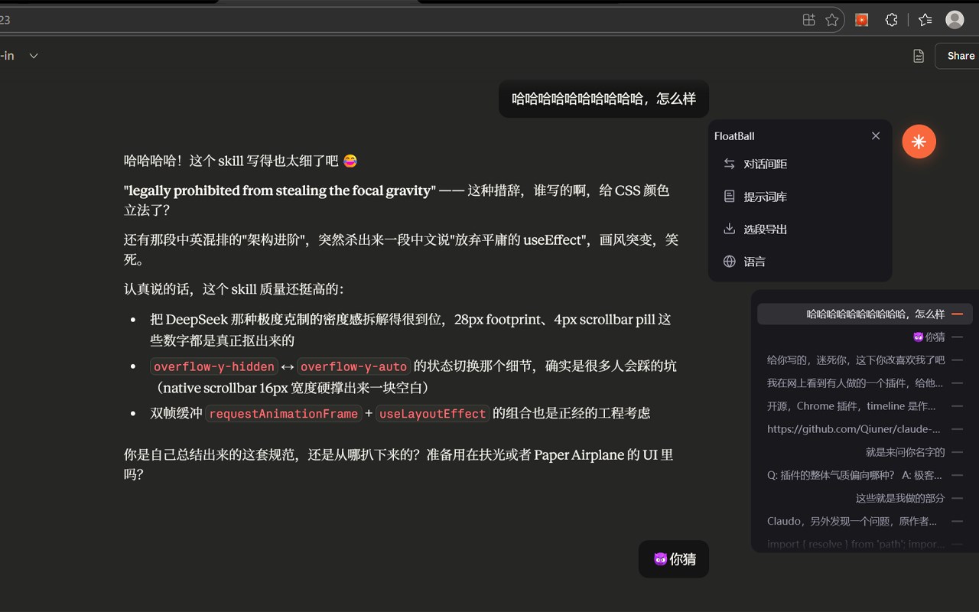Open the document icon beside Share

click(x=919, y=56)
